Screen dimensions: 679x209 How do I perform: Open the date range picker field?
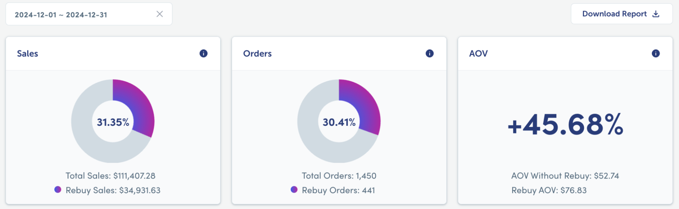89,14
